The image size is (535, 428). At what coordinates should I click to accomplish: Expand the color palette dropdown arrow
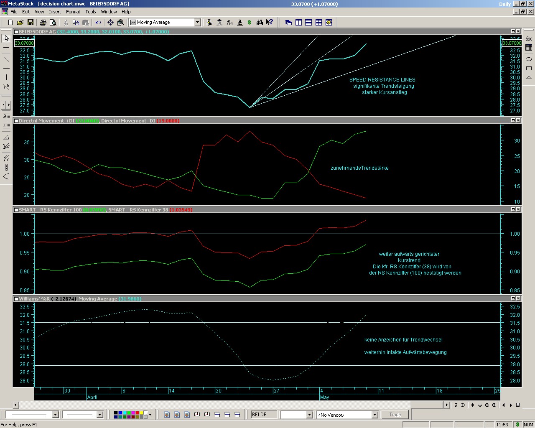tap(150, 415)
